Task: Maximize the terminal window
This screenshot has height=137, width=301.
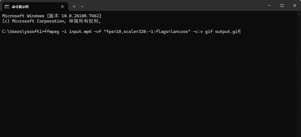Action: [282, 5]
